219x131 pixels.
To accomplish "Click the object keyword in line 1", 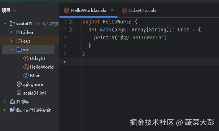I will 91,22.
